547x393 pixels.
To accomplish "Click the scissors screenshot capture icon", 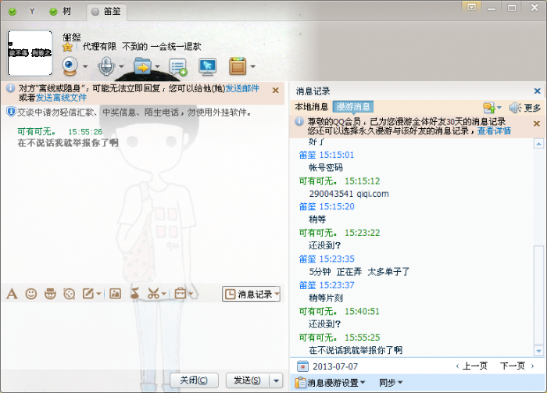I will [x=153, y=294].
